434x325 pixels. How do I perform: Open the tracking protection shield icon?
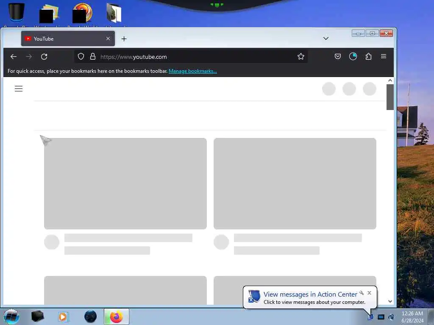click(81, 56)
